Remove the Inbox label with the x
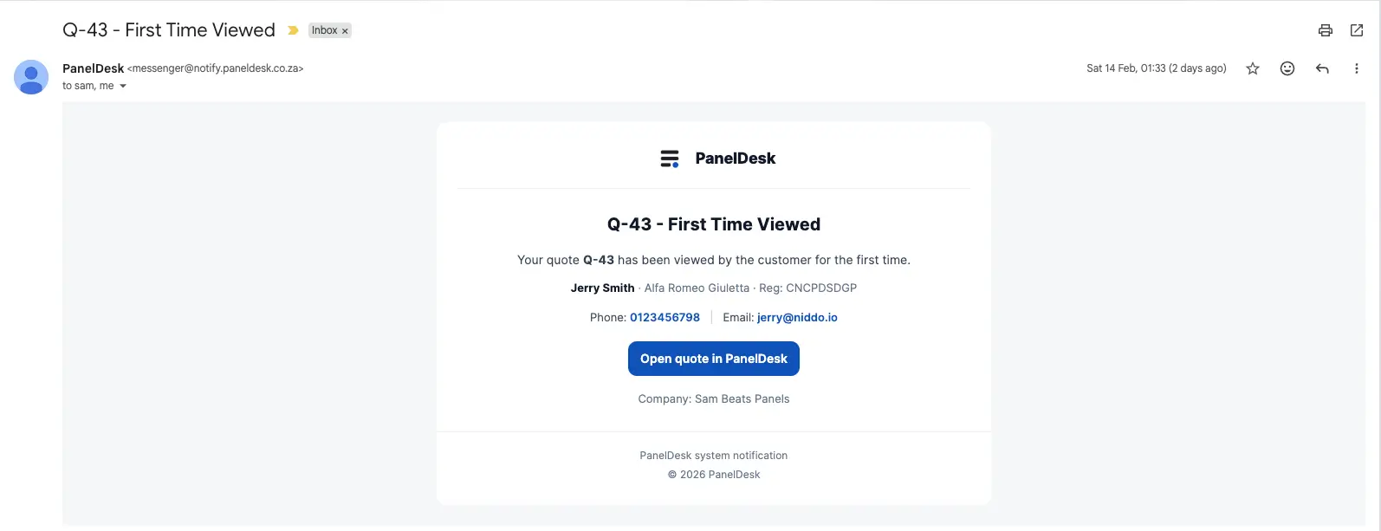1381x531 pixels. coord(345,31)
